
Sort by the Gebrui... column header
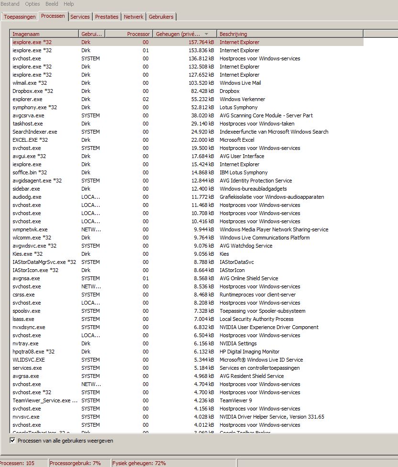pos(92,34)
